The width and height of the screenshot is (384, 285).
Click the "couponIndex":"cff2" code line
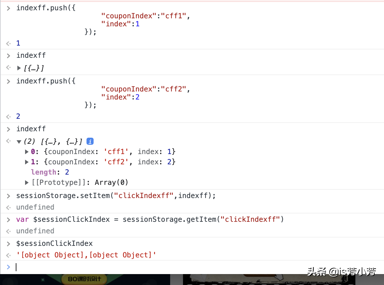(x=145, y=89)
